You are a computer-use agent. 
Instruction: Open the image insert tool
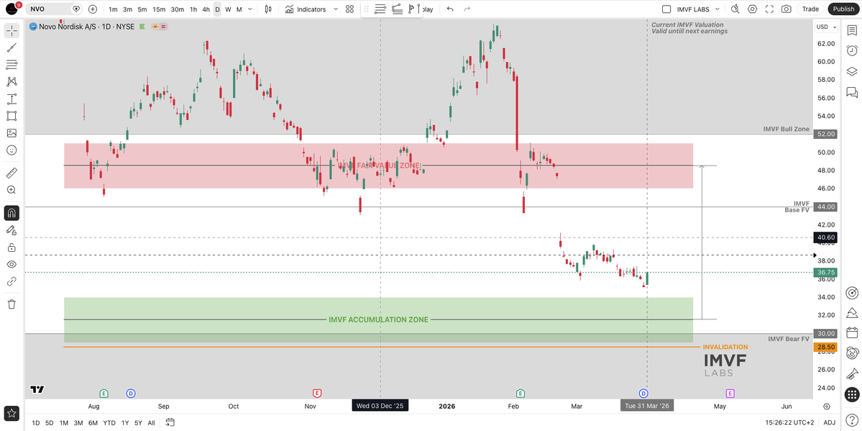pos(12,133)
